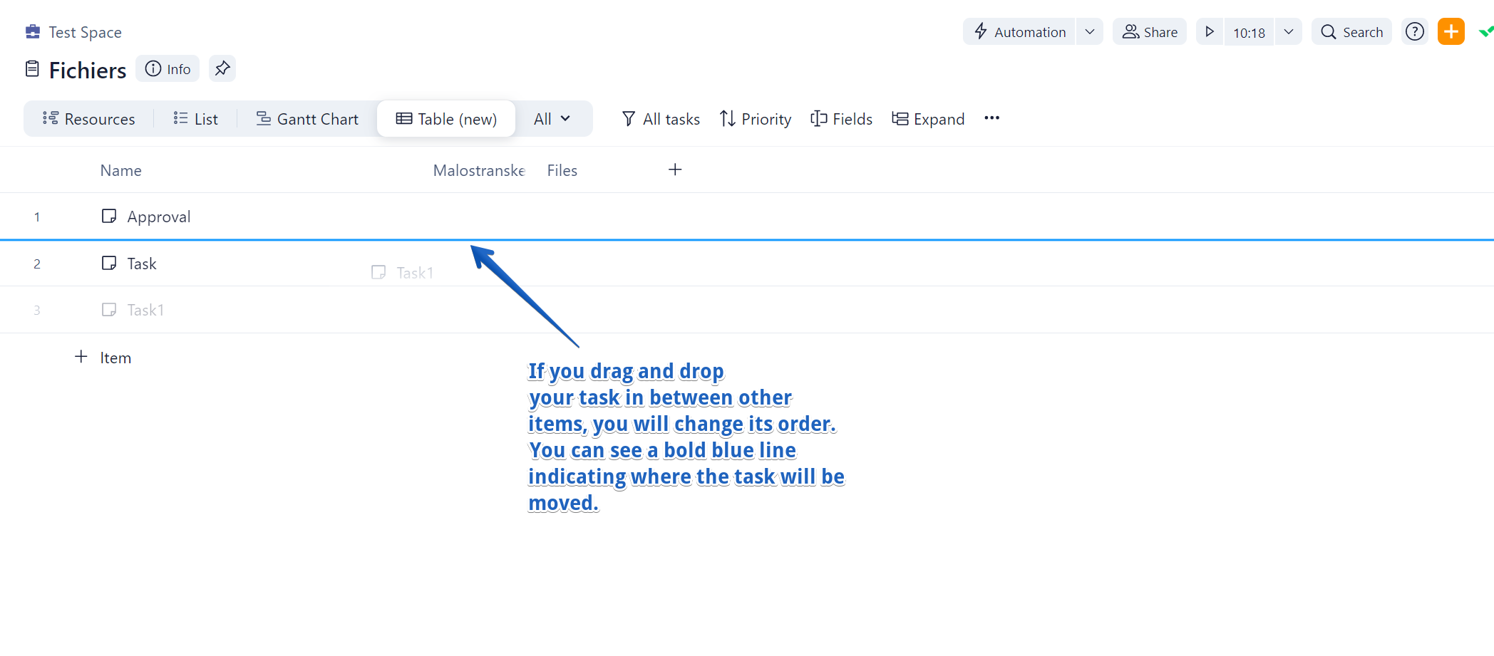Expand the Automation dropdown arrow
1494x656 pixels.
pos(1089,32)
